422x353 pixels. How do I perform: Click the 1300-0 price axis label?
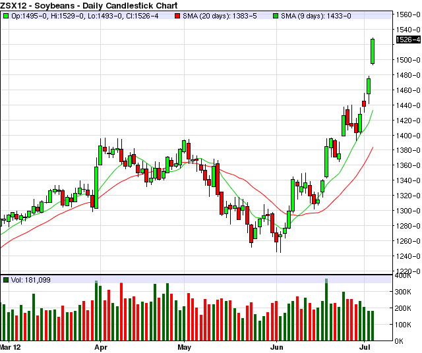click(x=408, y=211)
